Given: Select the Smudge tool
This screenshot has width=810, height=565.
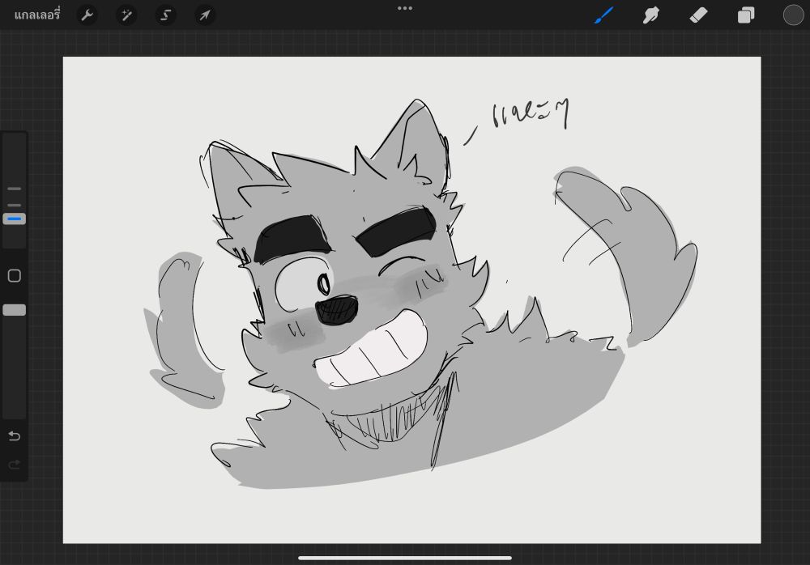Looking at the screenshot, I should coord(651,15).
